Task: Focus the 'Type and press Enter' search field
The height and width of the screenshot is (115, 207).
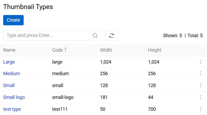Action: click(x=46, y=35)
